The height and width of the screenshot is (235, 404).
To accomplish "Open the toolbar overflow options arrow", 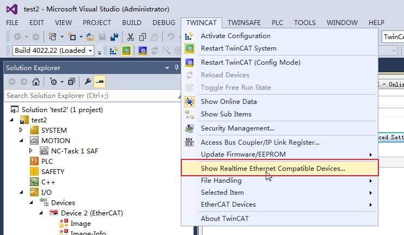I will 100,53.
